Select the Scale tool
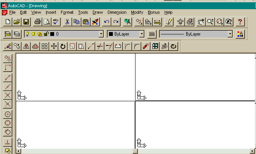The height and width of the screenshot is (154, 256). (x=72, y=46)
